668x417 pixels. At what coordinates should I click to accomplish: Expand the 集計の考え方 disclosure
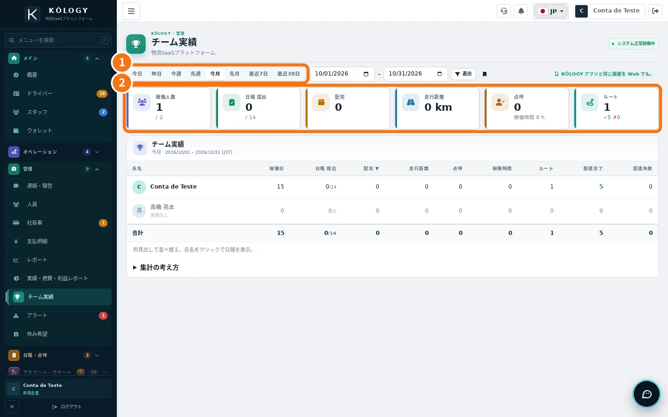click(x=156, y=267)
